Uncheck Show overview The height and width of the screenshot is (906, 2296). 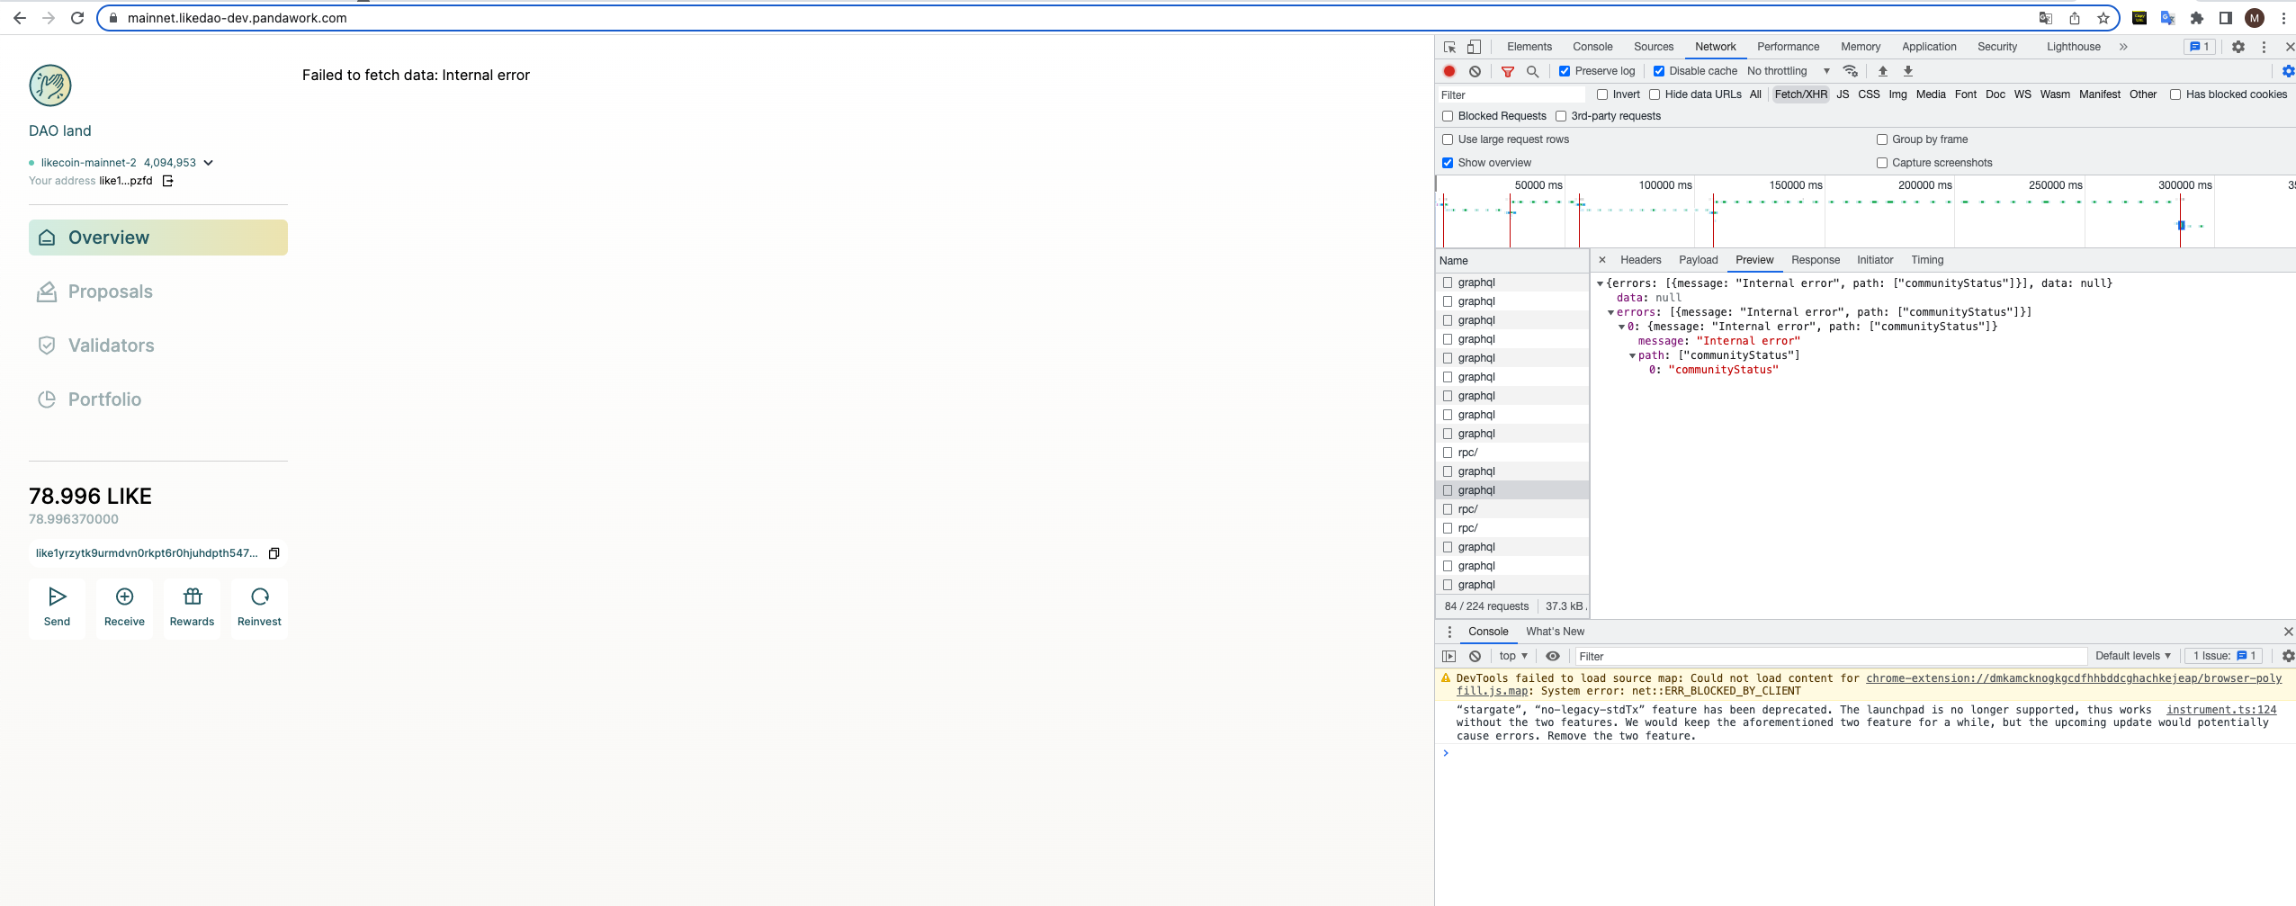click(1448, 163)
